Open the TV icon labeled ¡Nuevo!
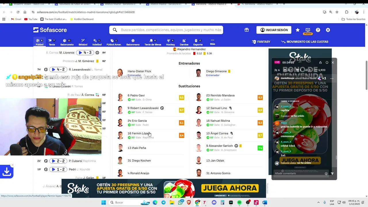Viewport: 368px width, 207px height. click(x=308, y=31)
